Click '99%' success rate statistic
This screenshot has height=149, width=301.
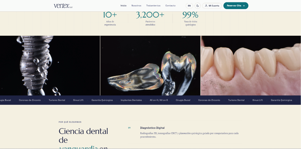click(190, 15)
